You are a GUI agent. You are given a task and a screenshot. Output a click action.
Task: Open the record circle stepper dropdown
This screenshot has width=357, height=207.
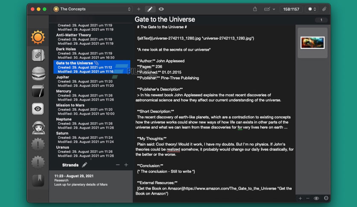312,9
